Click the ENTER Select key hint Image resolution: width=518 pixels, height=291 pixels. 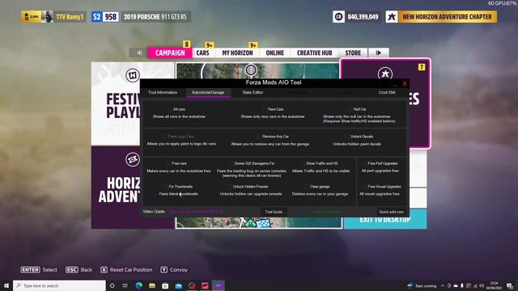pos(39,269)
